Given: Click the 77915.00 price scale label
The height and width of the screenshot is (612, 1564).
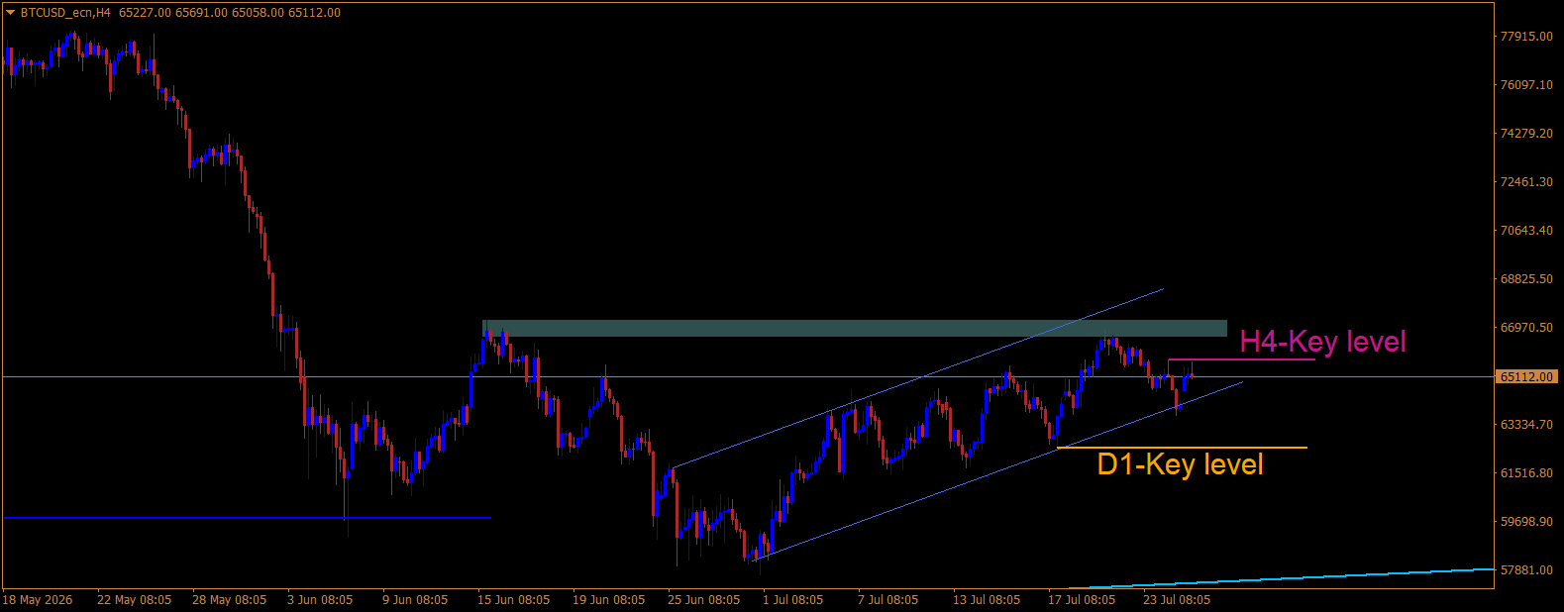Looking at the screenshot, I should pos(1526,36).
